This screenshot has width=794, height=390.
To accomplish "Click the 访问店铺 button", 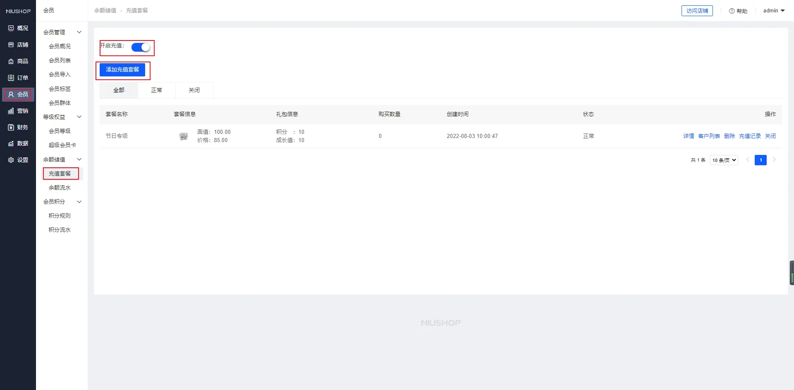I will pos(697,11).
